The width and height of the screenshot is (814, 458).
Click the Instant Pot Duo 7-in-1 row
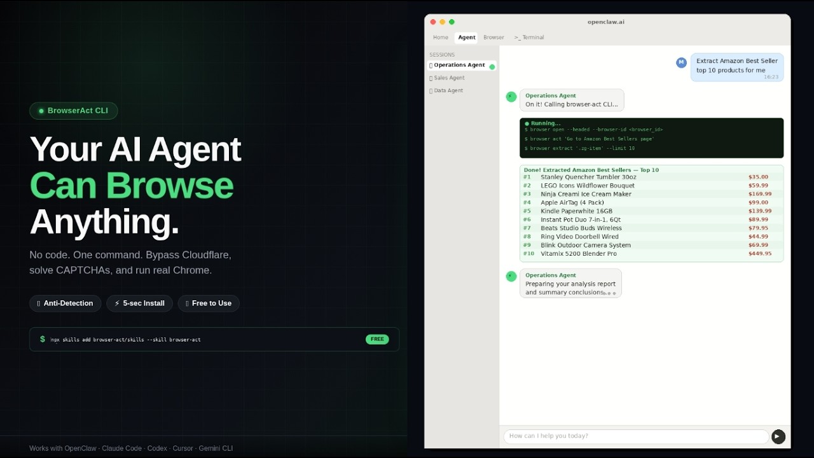coord(651,219)
